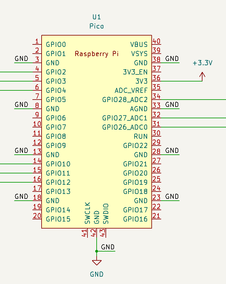226x284 pixels.
Task: Click the GPIO28_ADC2 pin name
Action: (x=125, y=100)
